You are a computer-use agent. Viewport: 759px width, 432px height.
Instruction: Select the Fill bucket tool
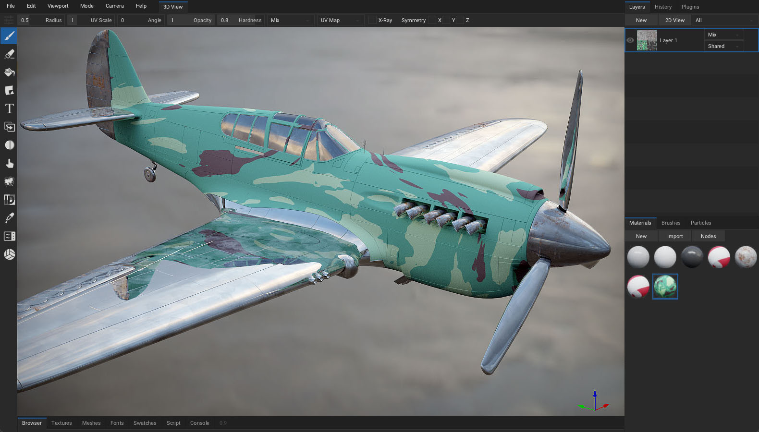(9, 72)
